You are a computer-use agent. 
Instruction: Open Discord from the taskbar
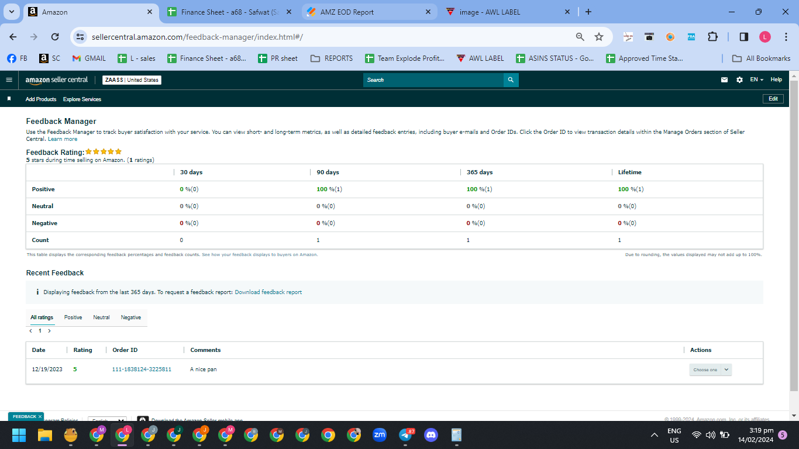pos(431,434)
